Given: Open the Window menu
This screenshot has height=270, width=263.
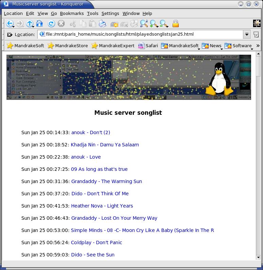Looking at the screenshot, I should [131, 14].
